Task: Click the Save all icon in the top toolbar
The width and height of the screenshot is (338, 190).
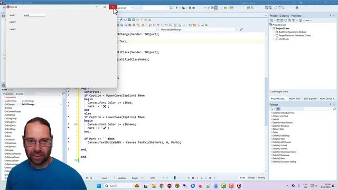Action: click(232, 8)
